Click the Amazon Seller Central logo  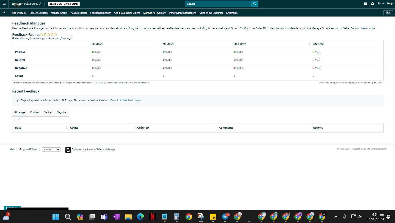[27, 4]
